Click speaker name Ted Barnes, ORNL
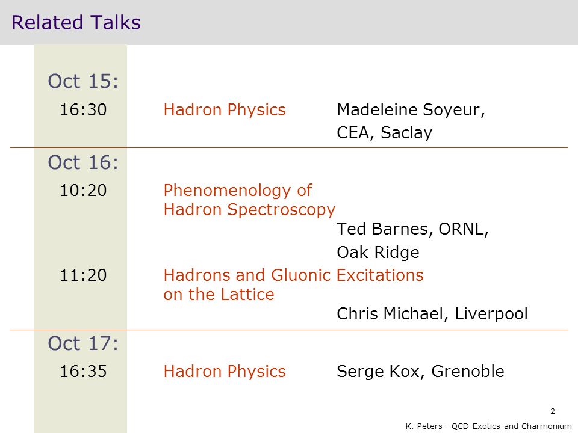 pyautogui.click(x=412, y=229)
